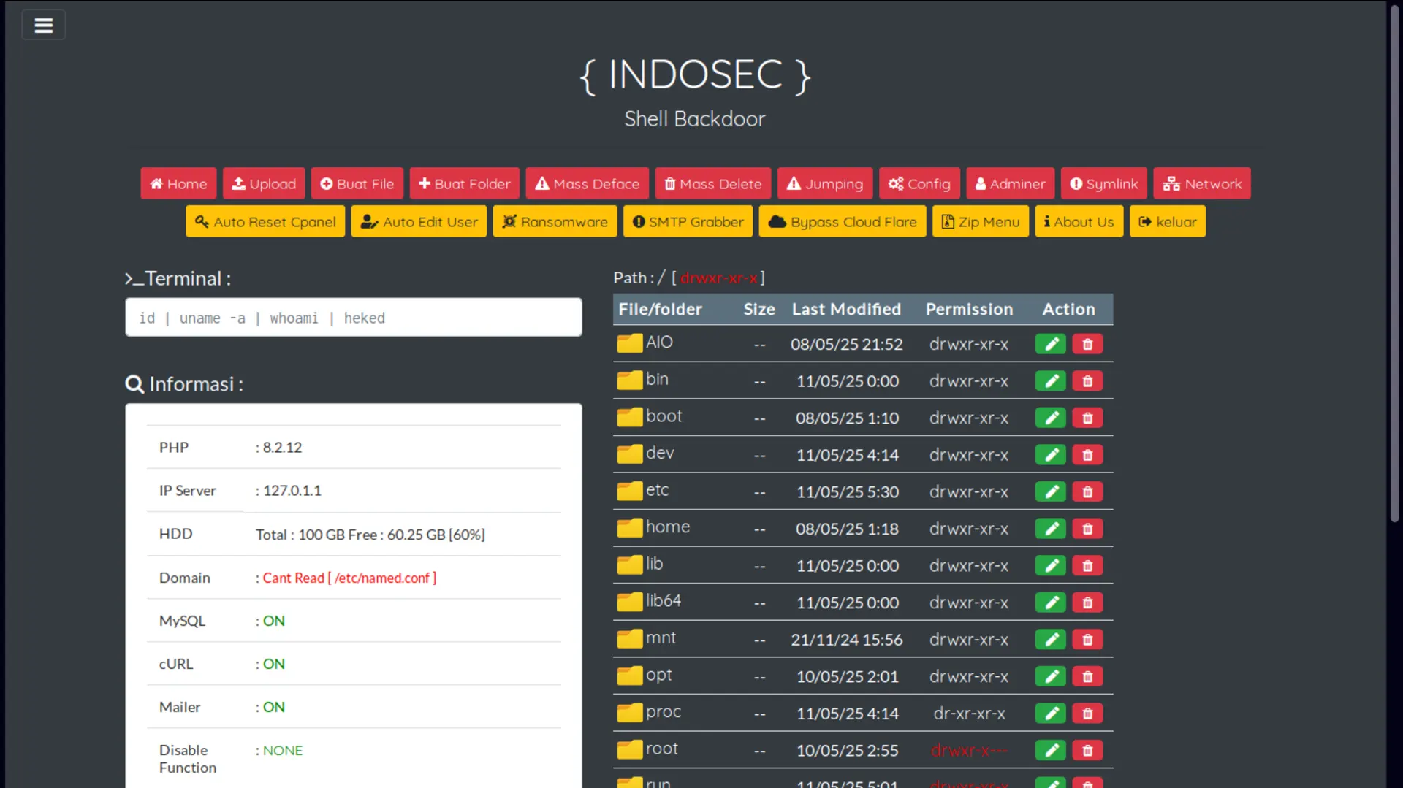Open the Adminer page
Viewport: 1403px width, 788px height.
click(x=1010, y=183)
